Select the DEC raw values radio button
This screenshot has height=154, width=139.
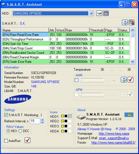[x=20, y=131]
